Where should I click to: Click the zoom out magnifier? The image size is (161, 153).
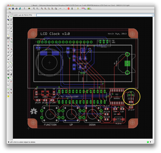[x=49, y=9]
